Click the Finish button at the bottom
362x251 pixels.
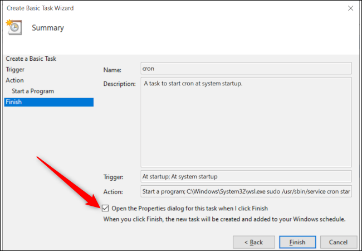(297, 242)
